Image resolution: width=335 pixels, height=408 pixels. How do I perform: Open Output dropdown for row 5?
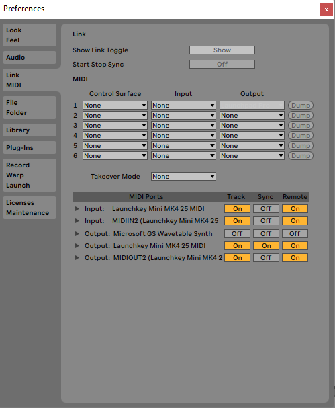click(x=252, y=145)
